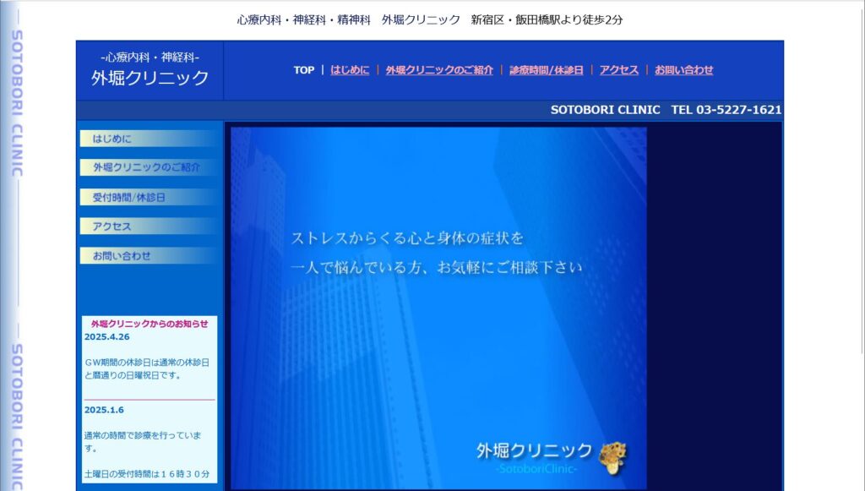Viewport: 865px width, 491px height.
Task: Click the page title text above the header
Action: coord(430,19)
